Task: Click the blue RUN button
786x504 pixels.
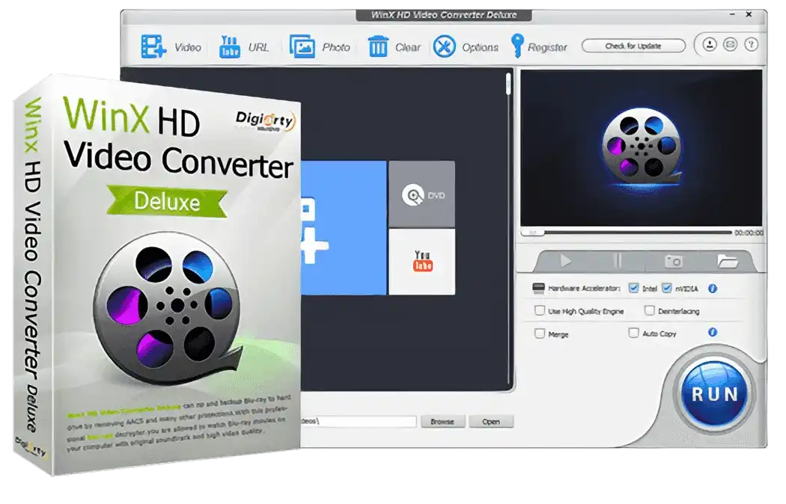Action: (714, 394)
